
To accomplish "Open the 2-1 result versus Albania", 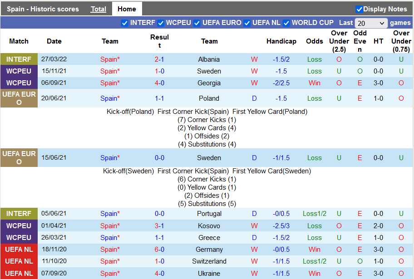I will (159, 59).
